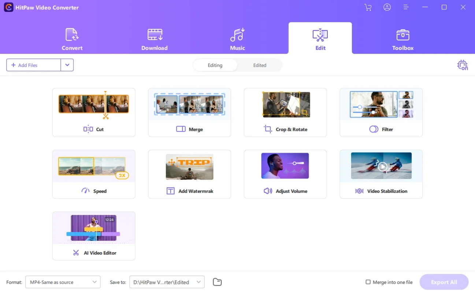475x293 pixels.
Task: Click the Merge tool icon
Action: [181, 129]
